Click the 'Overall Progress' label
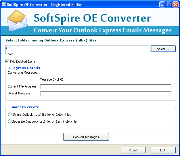The image size is (180, 156). (x=19, y=93)
